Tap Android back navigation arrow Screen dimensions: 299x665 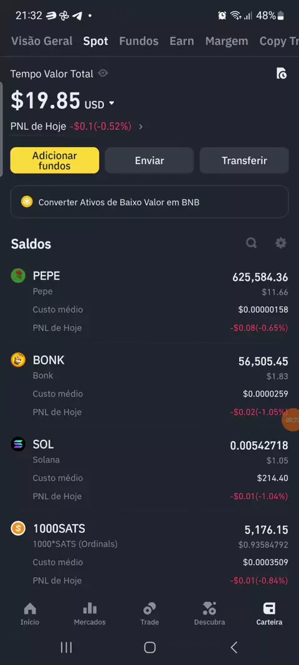pos(234,647)
